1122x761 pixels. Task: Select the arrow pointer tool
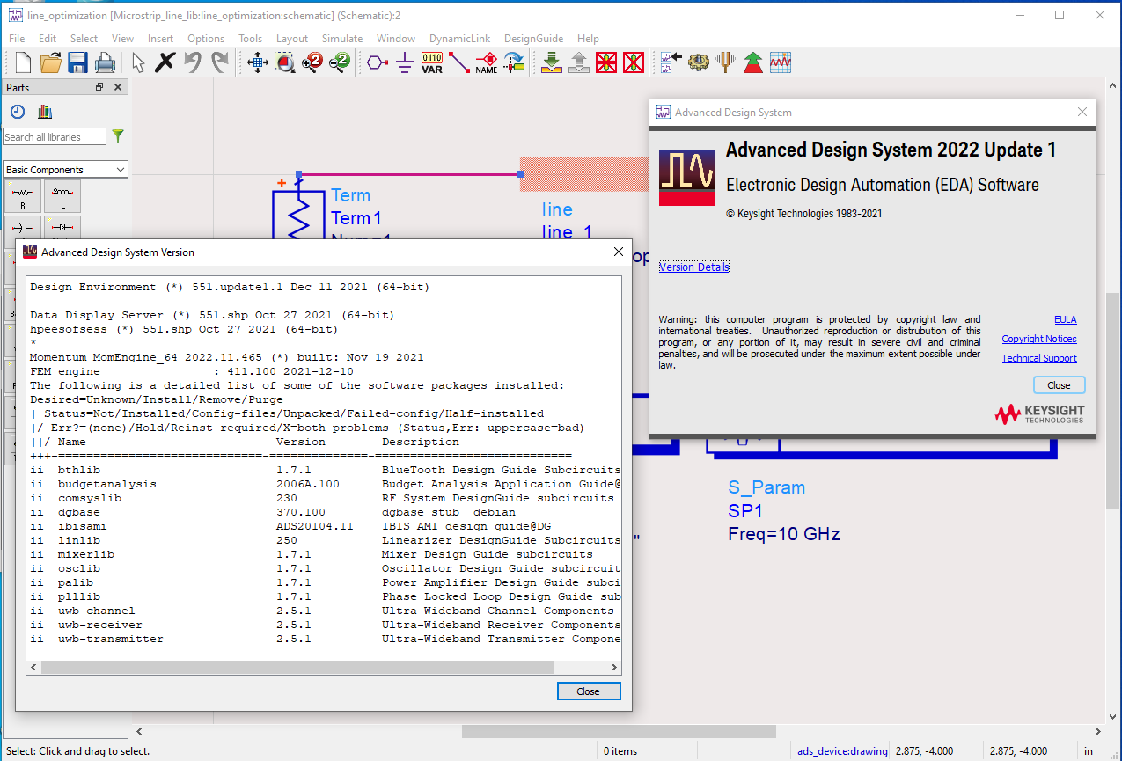tap(138, 62)
